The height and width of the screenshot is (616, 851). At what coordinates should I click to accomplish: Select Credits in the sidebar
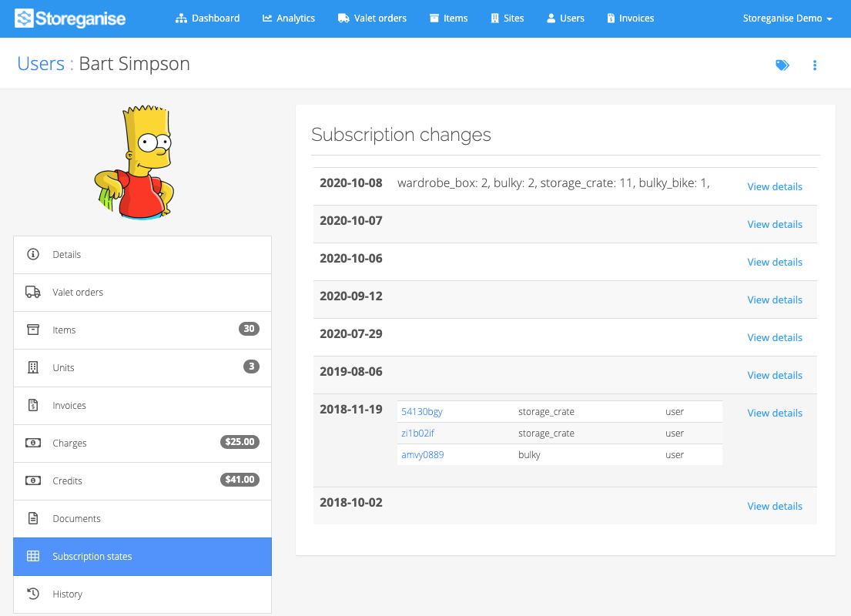tap(142, 480)
